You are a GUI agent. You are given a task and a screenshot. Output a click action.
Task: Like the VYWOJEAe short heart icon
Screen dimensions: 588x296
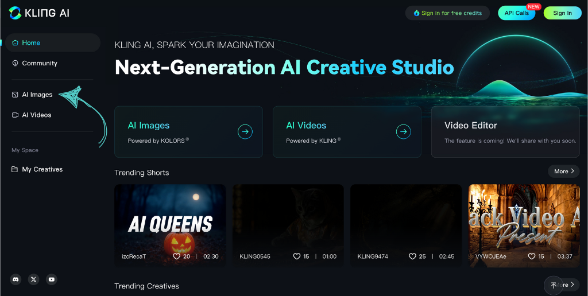coord(531,256)
